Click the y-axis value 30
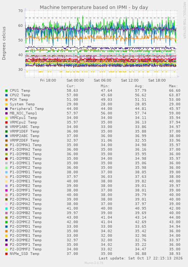The image size is (188, 267). click(20, 69)
